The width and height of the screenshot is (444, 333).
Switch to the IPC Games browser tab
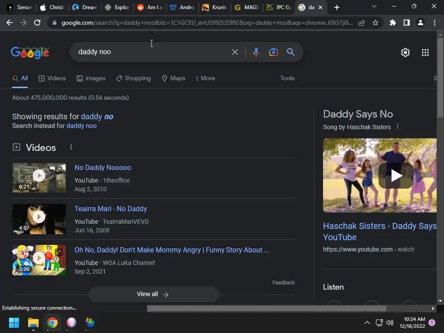coord(279,7)
